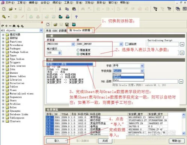Select the 忽略重复 radio button

click(78, 54)
